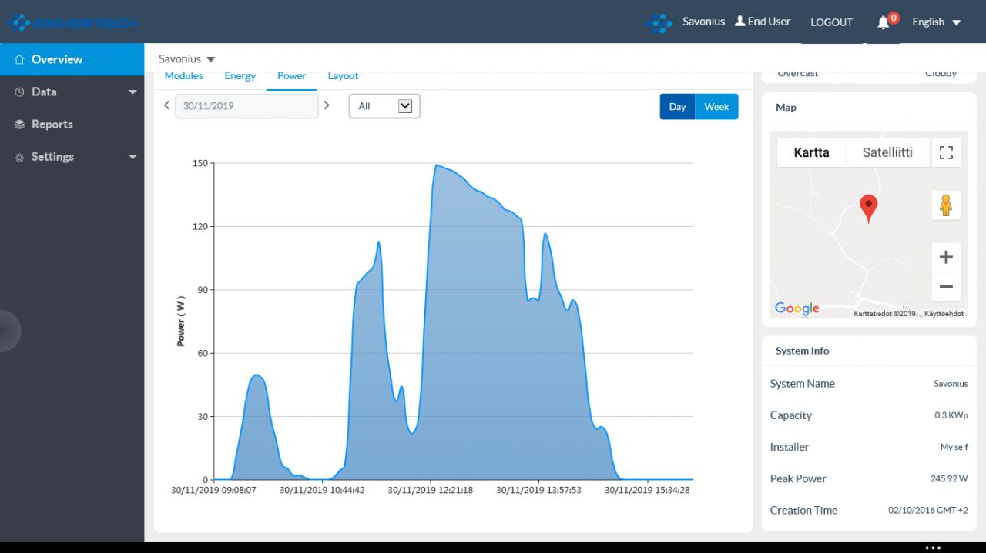Select Kartta map type
The width and height of the screenshot is (986, 553).
coord(811,152)
